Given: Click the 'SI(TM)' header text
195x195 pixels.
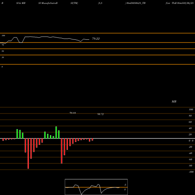Looking at the screenshot, I should click(74, 3).
